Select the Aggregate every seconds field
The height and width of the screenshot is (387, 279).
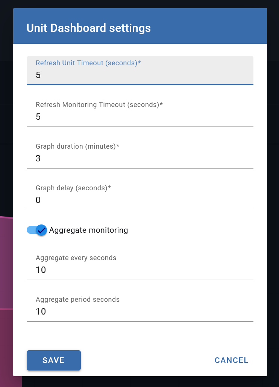coord(139,270)
